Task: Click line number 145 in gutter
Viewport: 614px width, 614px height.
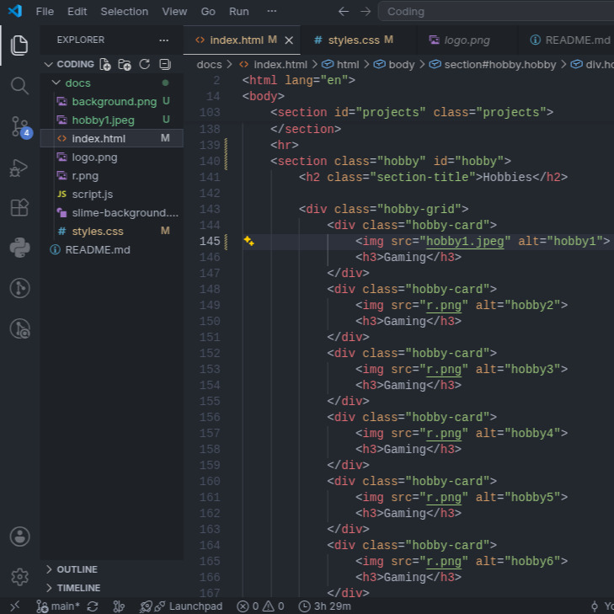Action: (x=210, y=241)
